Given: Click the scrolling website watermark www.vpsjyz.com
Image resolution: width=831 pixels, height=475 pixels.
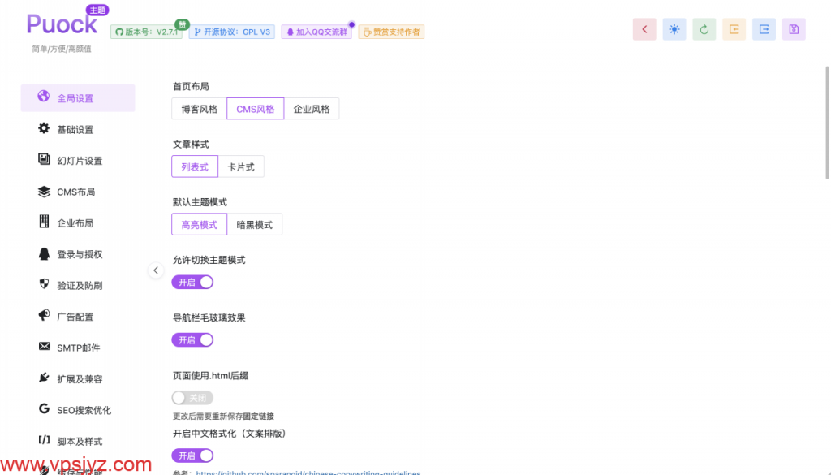Looking at the screenshot, I should coord(76,465).
